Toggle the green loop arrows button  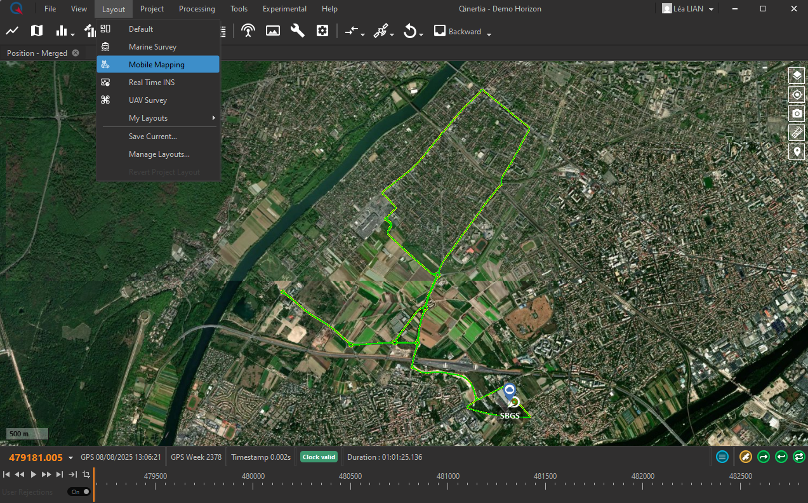799,457
